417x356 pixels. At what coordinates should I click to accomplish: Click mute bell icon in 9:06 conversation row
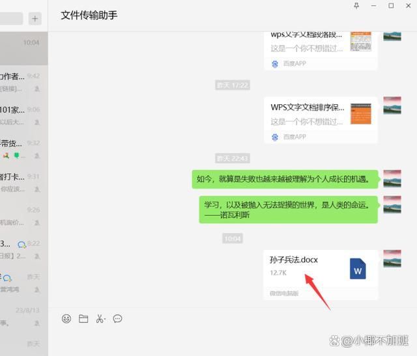point(37,122)
